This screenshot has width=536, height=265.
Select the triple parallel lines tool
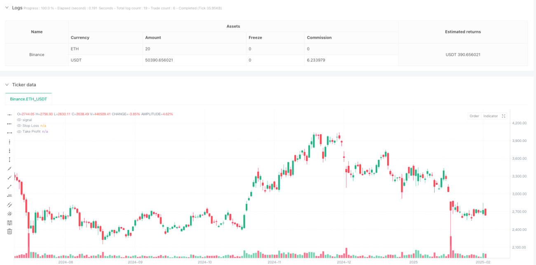click(x=9, y=213)
